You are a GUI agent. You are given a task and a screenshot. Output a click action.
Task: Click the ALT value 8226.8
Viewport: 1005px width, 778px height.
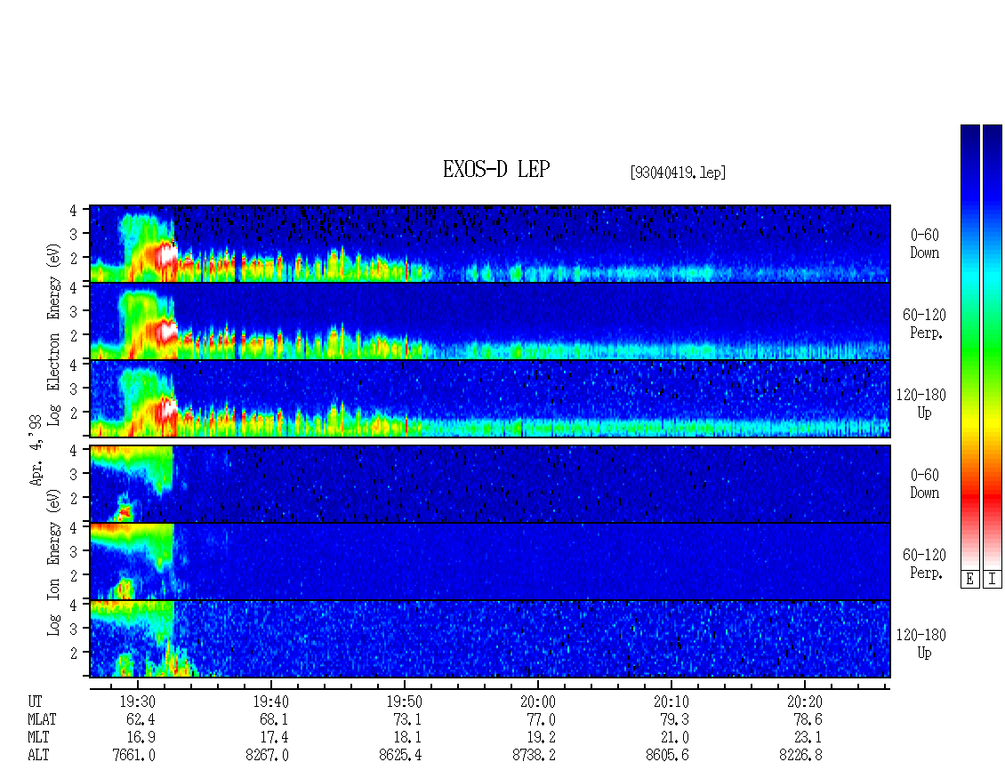tap(800, 756)
